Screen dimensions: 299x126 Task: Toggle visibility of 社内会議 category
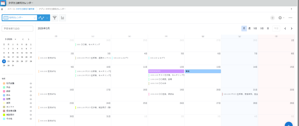click(x=31, y=83)
